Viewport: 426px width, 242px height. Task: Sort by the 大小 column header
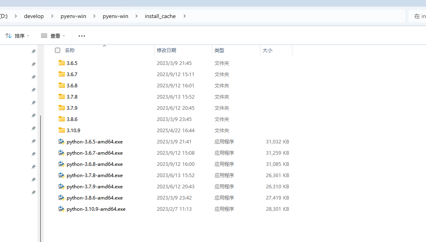267,50
